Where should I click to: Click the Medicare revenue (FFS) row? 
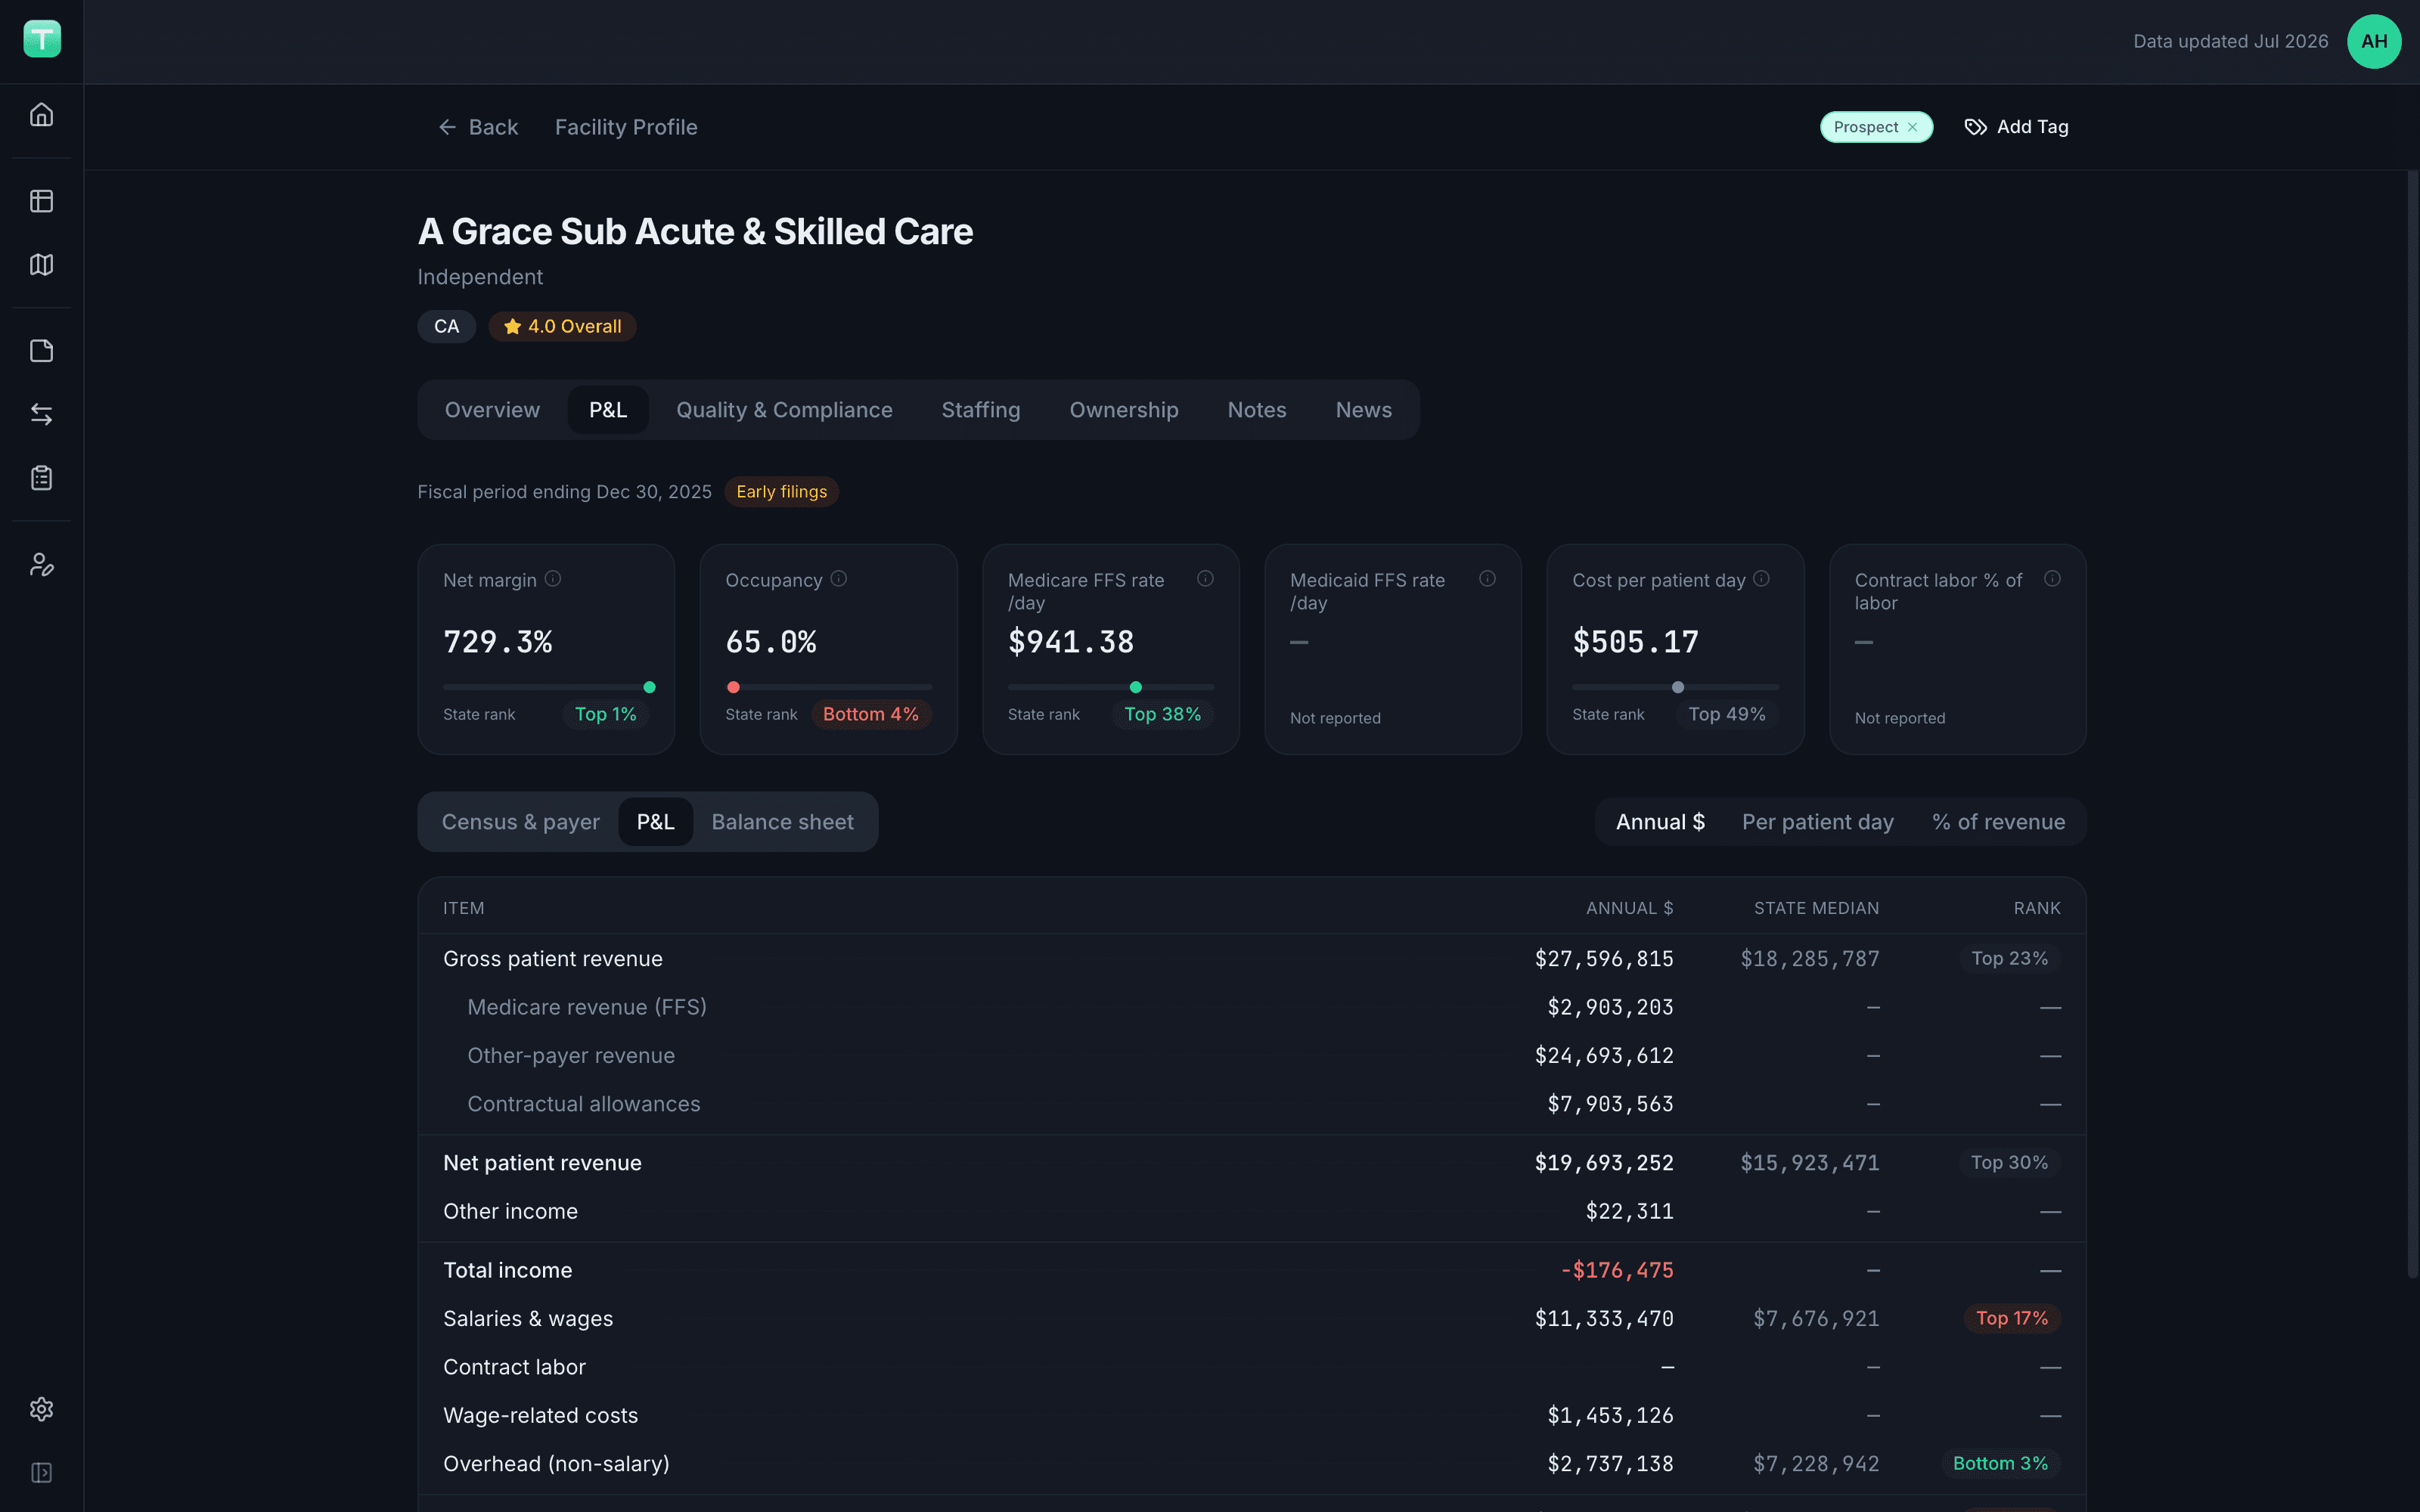coord(1252,1007)
